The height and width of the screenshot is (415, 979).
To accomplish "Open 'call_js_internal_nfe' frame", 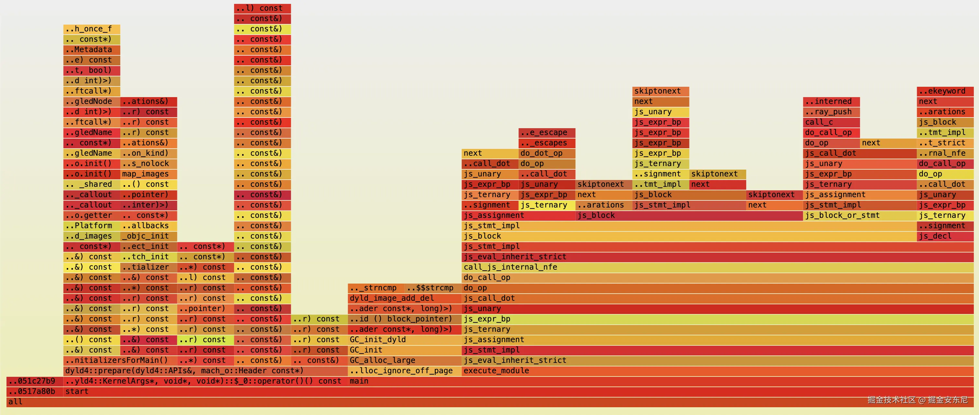I will click(x=717, y=267).
